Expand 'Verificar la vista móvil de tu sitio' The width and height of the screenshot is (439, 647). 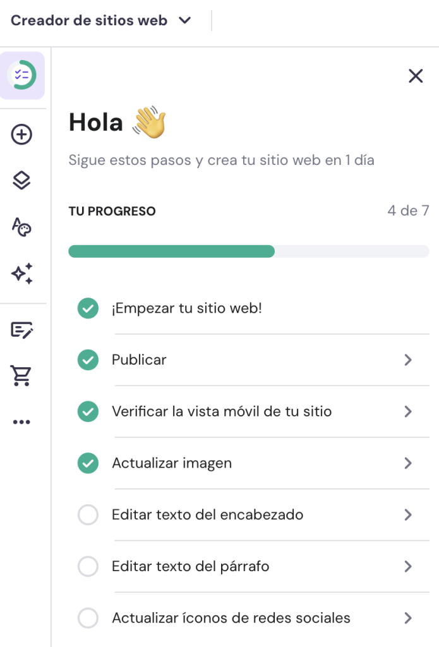[x=407, y=411]
